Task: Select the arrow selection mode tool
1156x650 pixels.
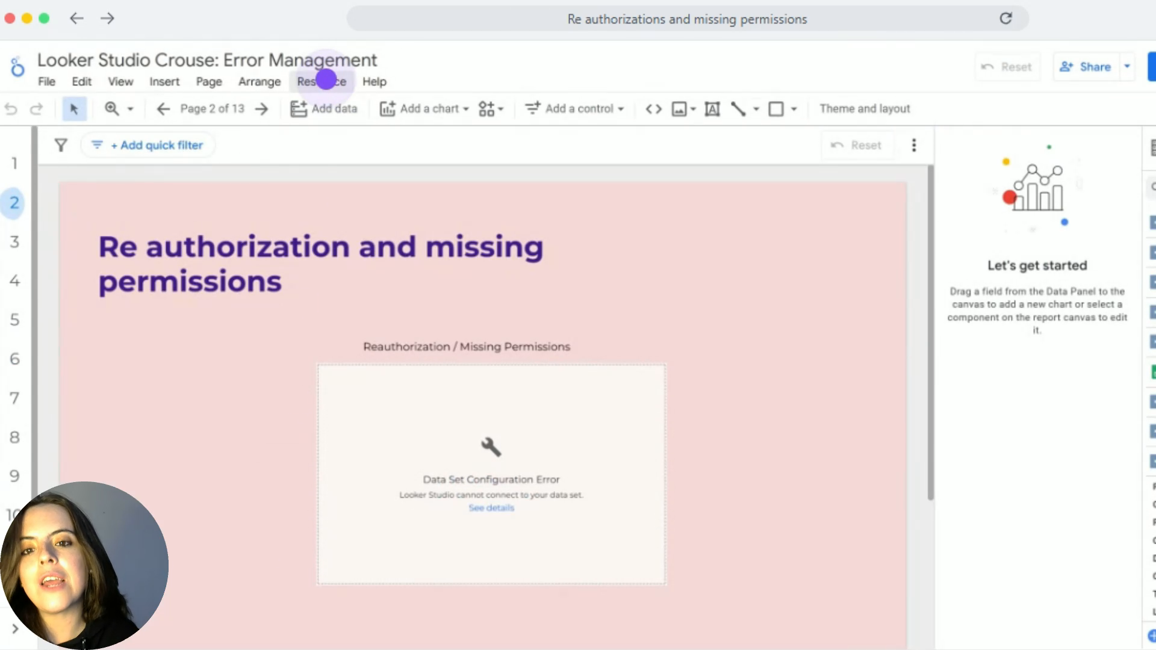Action: pos(74,109)
